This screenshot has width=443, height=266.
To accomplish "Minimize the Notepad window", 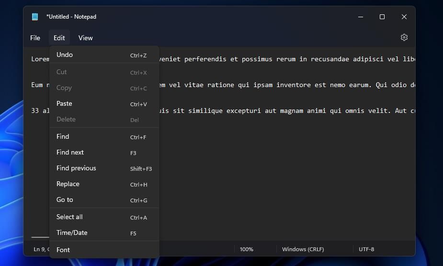I will coord(361,17).
